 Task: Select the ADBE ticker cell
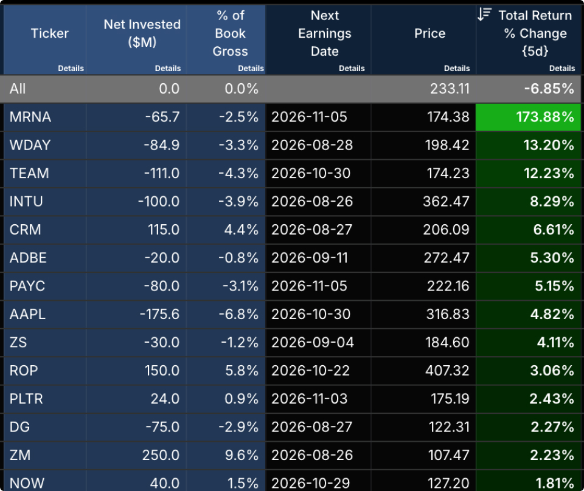pyautogui.click(x=45, y=258)
